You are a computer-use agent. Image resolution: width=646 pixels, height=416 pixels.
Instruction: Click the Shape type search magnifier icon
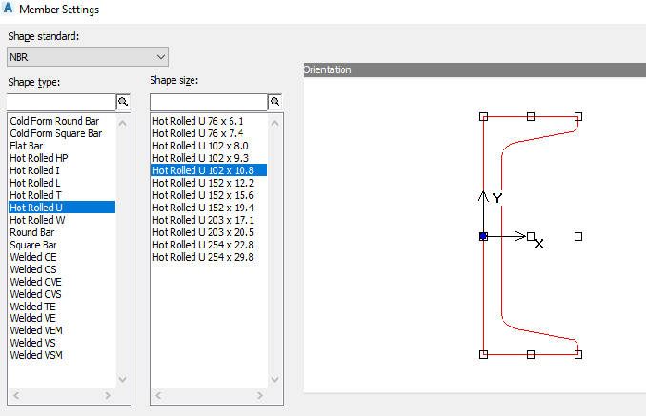click(x=123, y=101)
